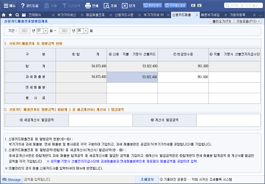
Task: Click the 세금계산서 발급금액 input cell
Action: (x=100, y=120)
